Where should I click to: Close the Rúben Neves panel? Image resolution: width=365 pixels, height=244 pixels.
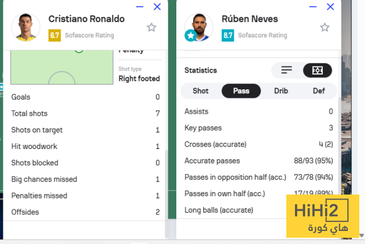[x=330, y=7]
